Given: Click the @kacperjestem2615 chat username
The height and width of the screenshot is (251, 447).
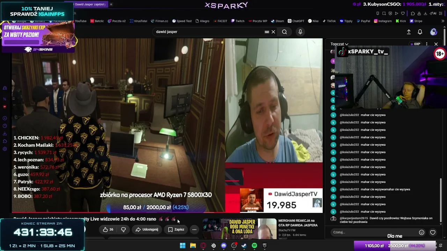Looking at the screenshot, I should 353,218.
